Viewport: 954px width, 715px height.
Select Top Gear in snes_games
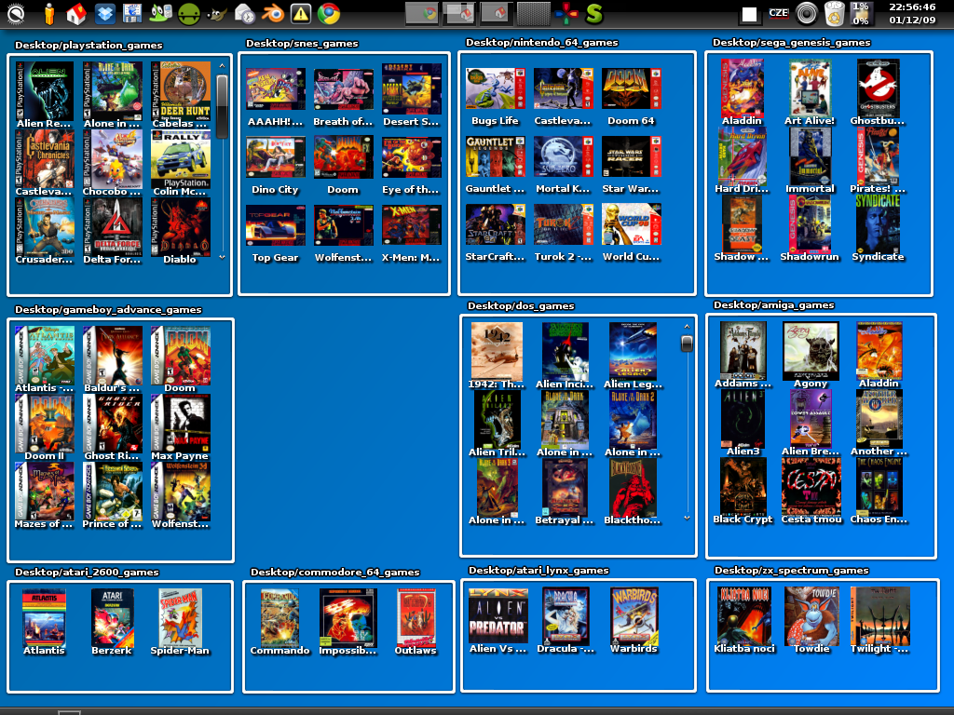tap(275, 234)
